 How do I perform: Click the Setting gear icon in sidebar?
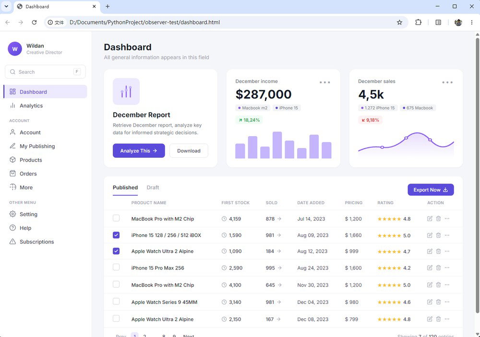click(12, 214)
